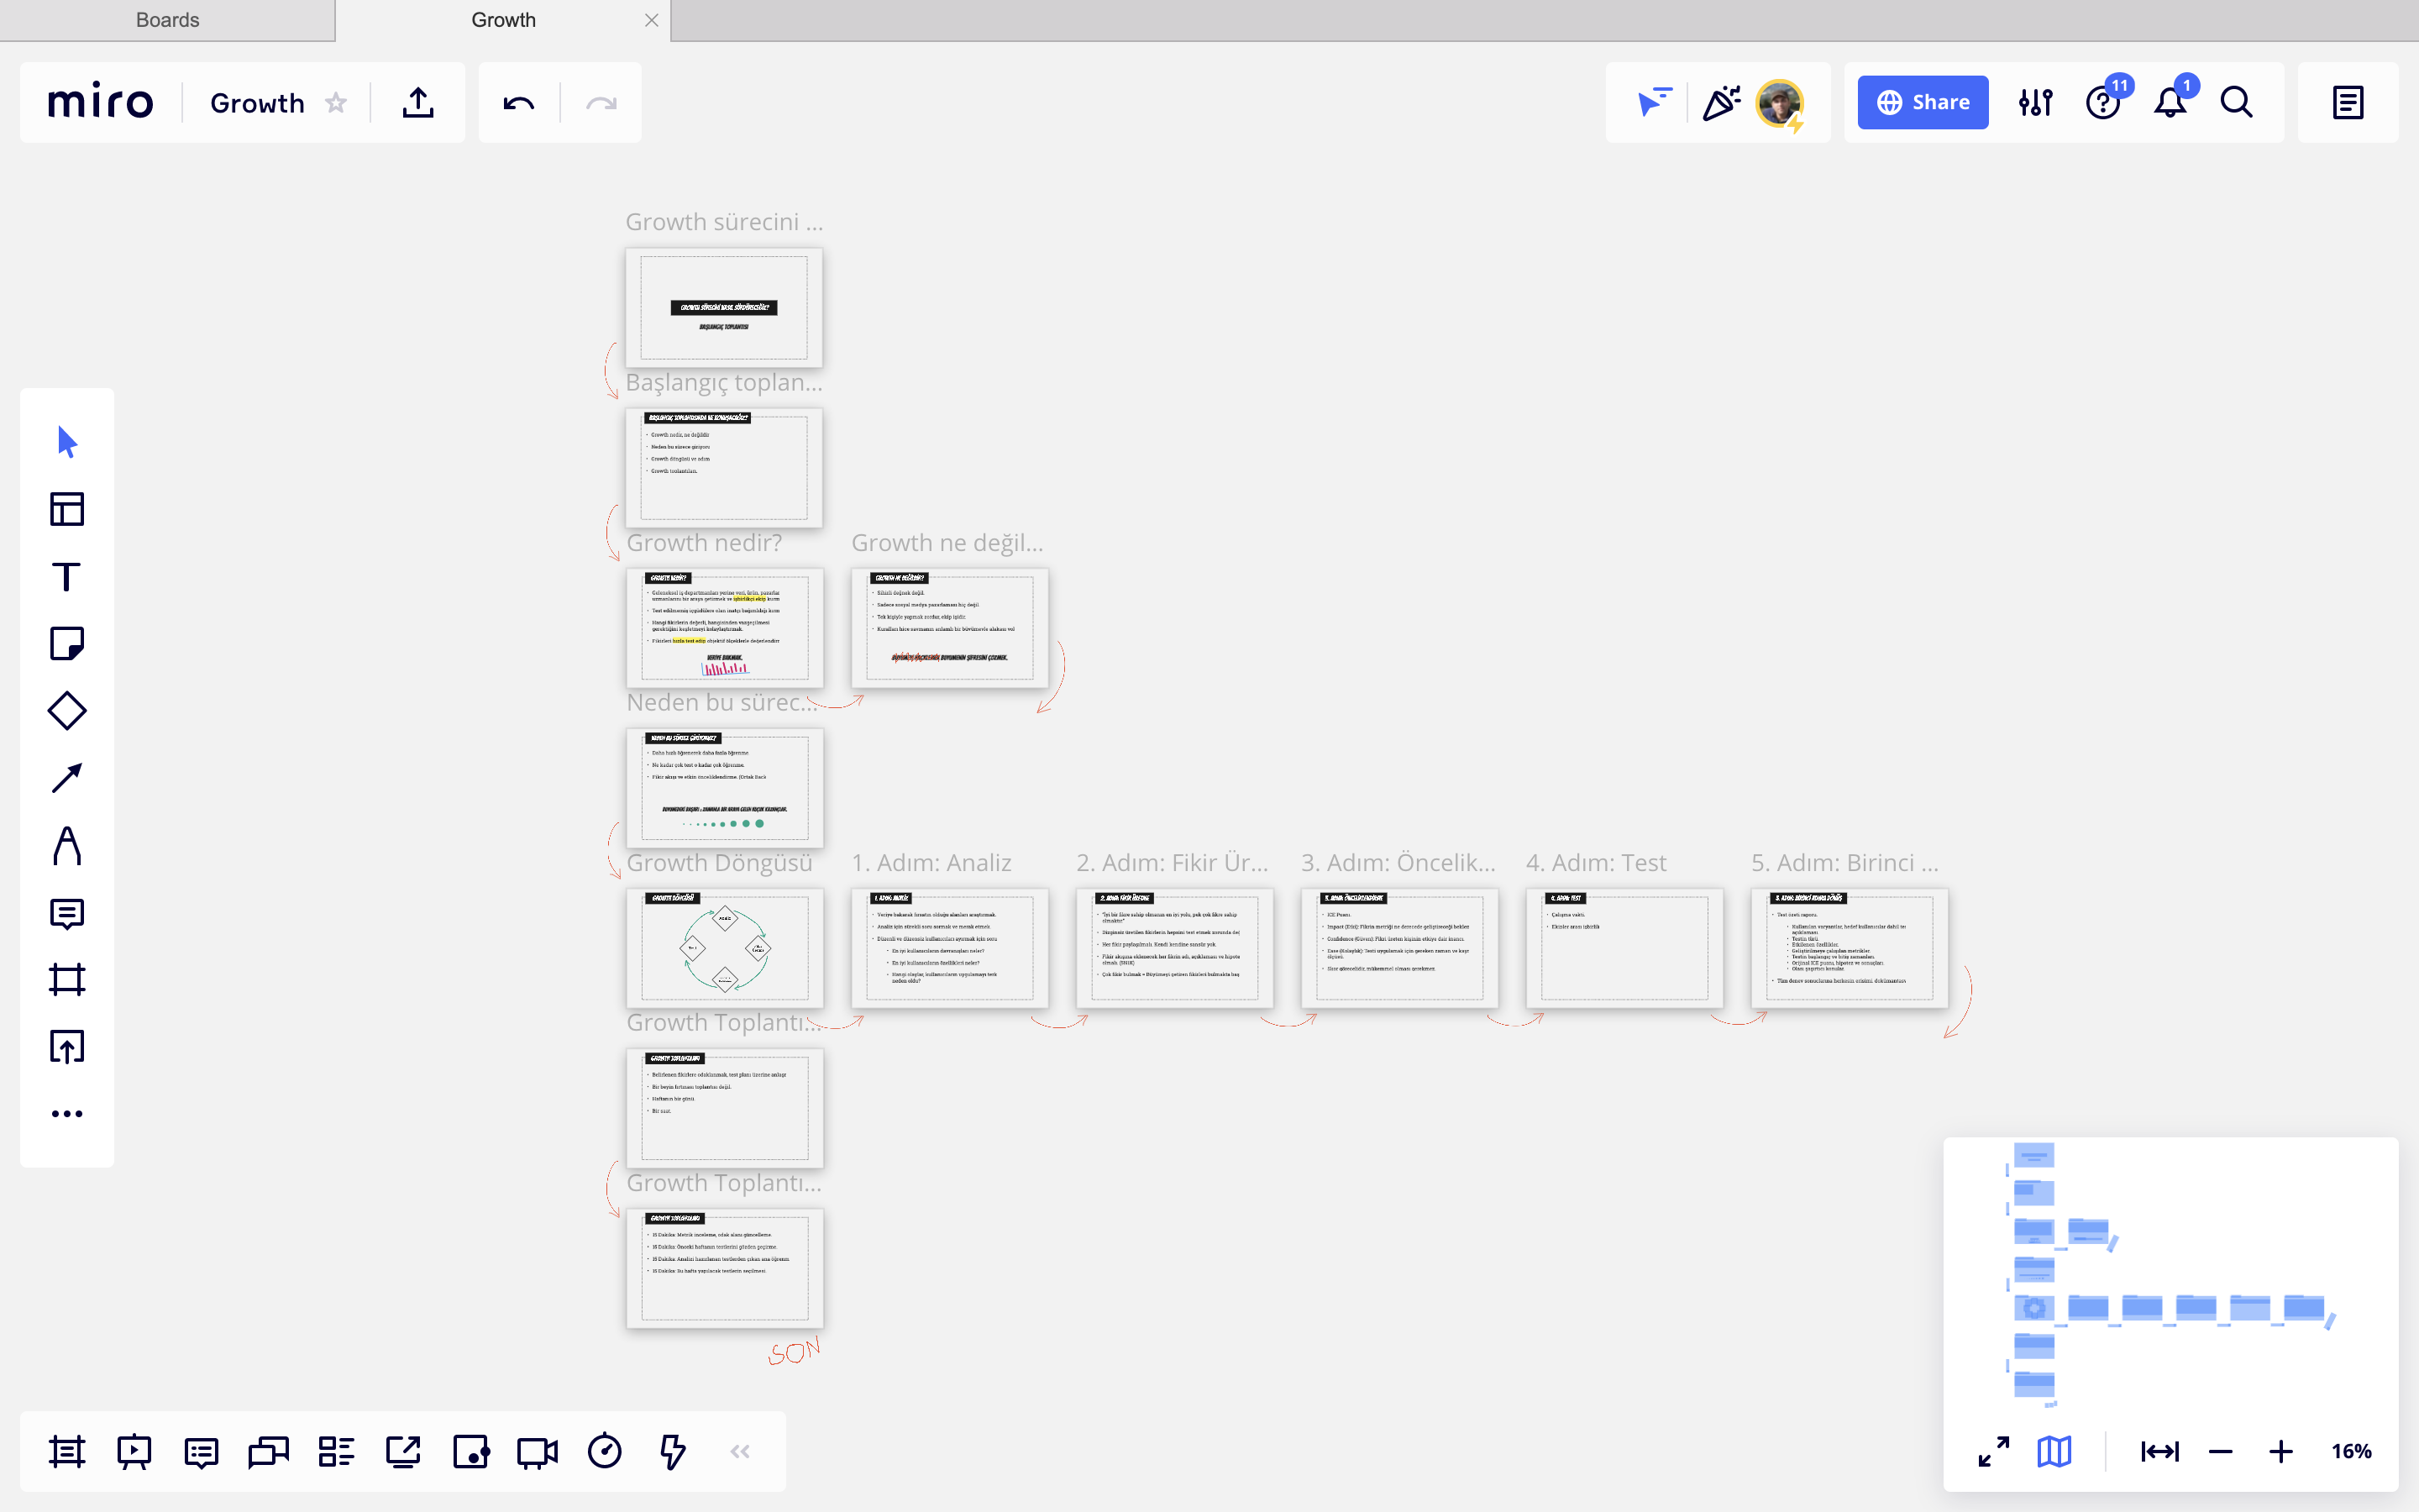
Task: Export the board using the upload arrow
Action: click(x=417, y=103)
